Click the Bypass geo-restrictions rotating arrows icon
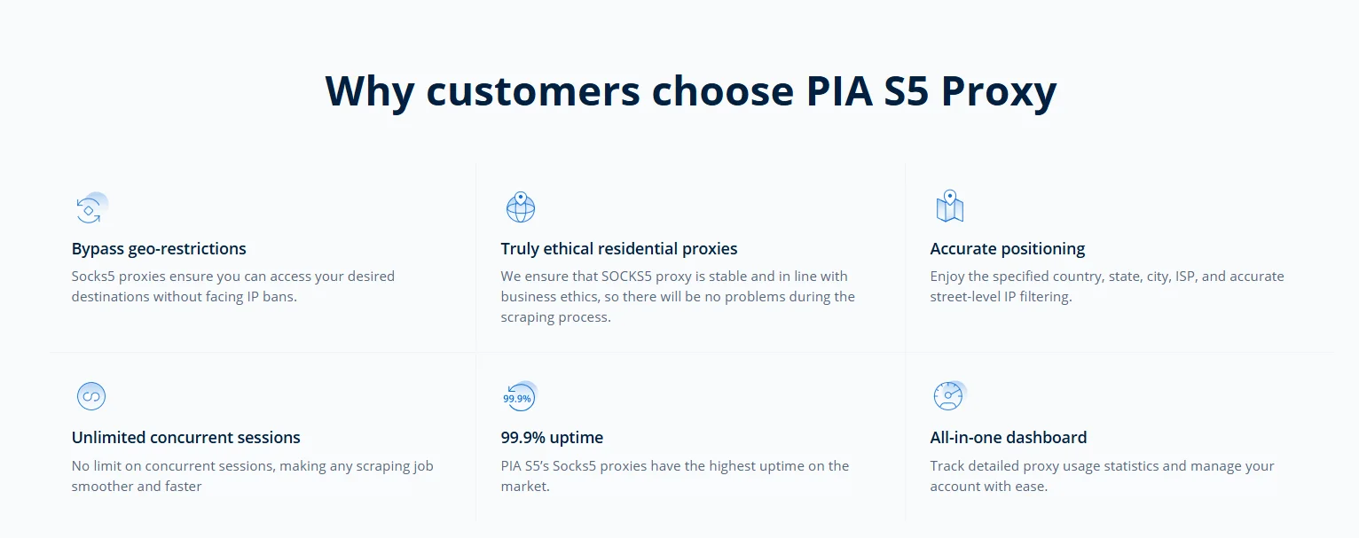Viewport: 1359px width, 538px height. [x=89, y=209]
